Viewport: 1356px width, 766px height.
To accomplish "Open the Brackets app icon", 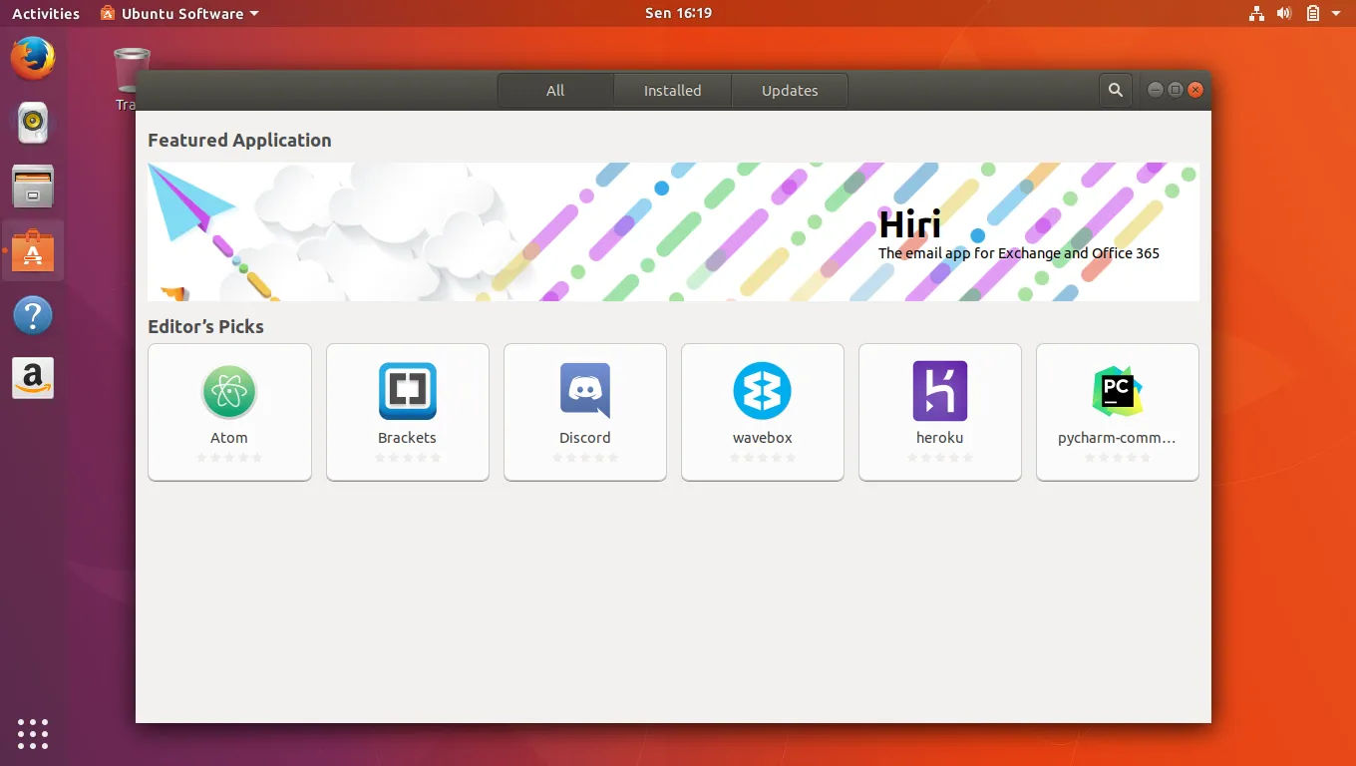I will (407, 391).
